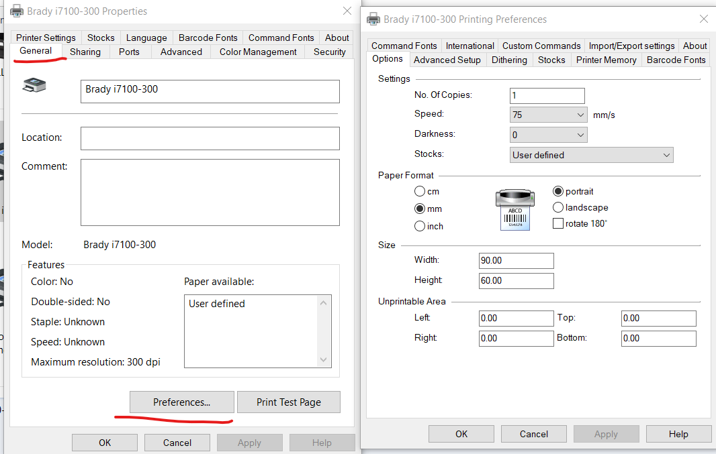Image resolution: width=716 pixels, height=454 pixels.
Task: Switch to the Printer Memory tab
Action: point(607,60)
